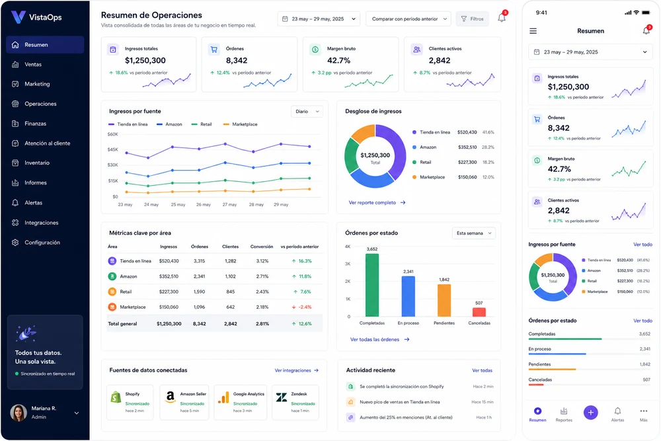Select Inventario in the sidebar
The image size is (661, 441).
(45, 163)
